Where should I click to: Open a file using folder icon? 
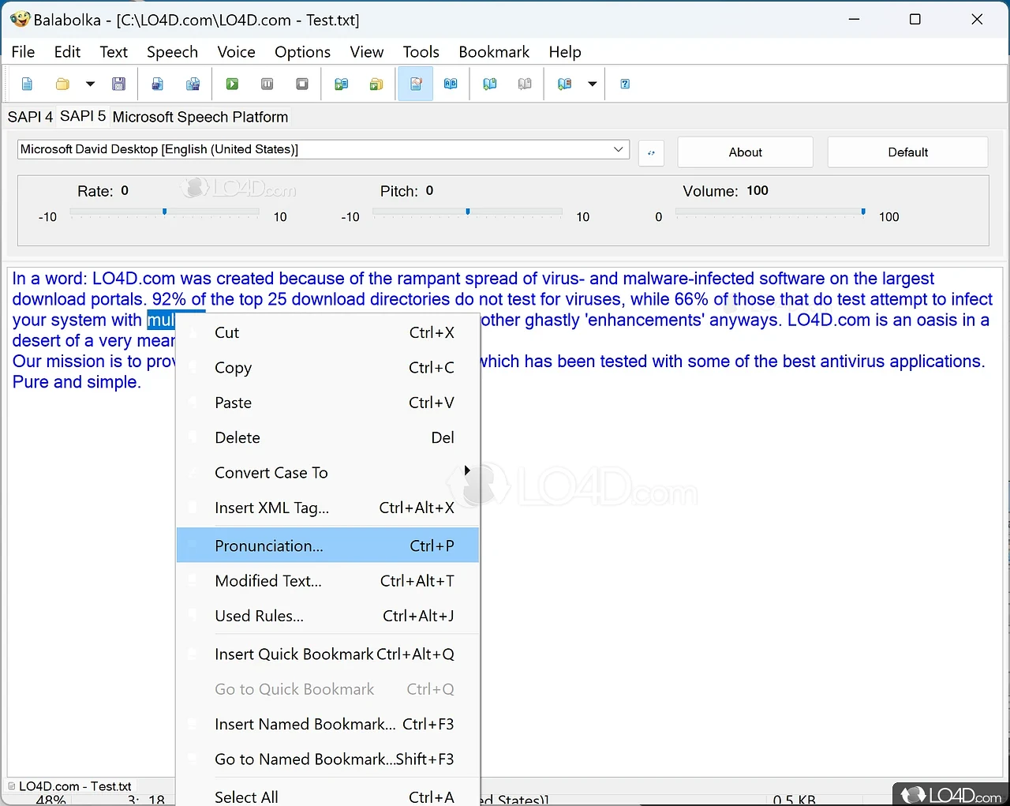click(x=62, y=84)
